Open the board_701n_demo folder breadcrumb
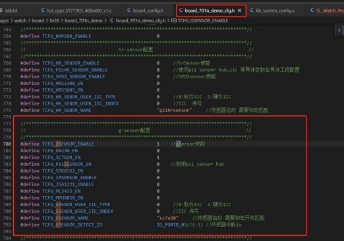344x241 pixels. click(x=84, y=20)
